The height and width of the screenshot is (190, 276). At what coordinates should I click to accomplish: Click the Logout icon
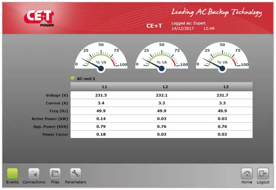(263, 174)
